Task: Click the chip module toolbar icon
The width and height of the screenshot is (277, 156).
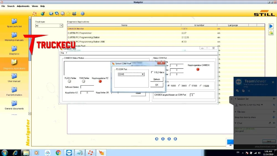Action: (x=74, y=14)
